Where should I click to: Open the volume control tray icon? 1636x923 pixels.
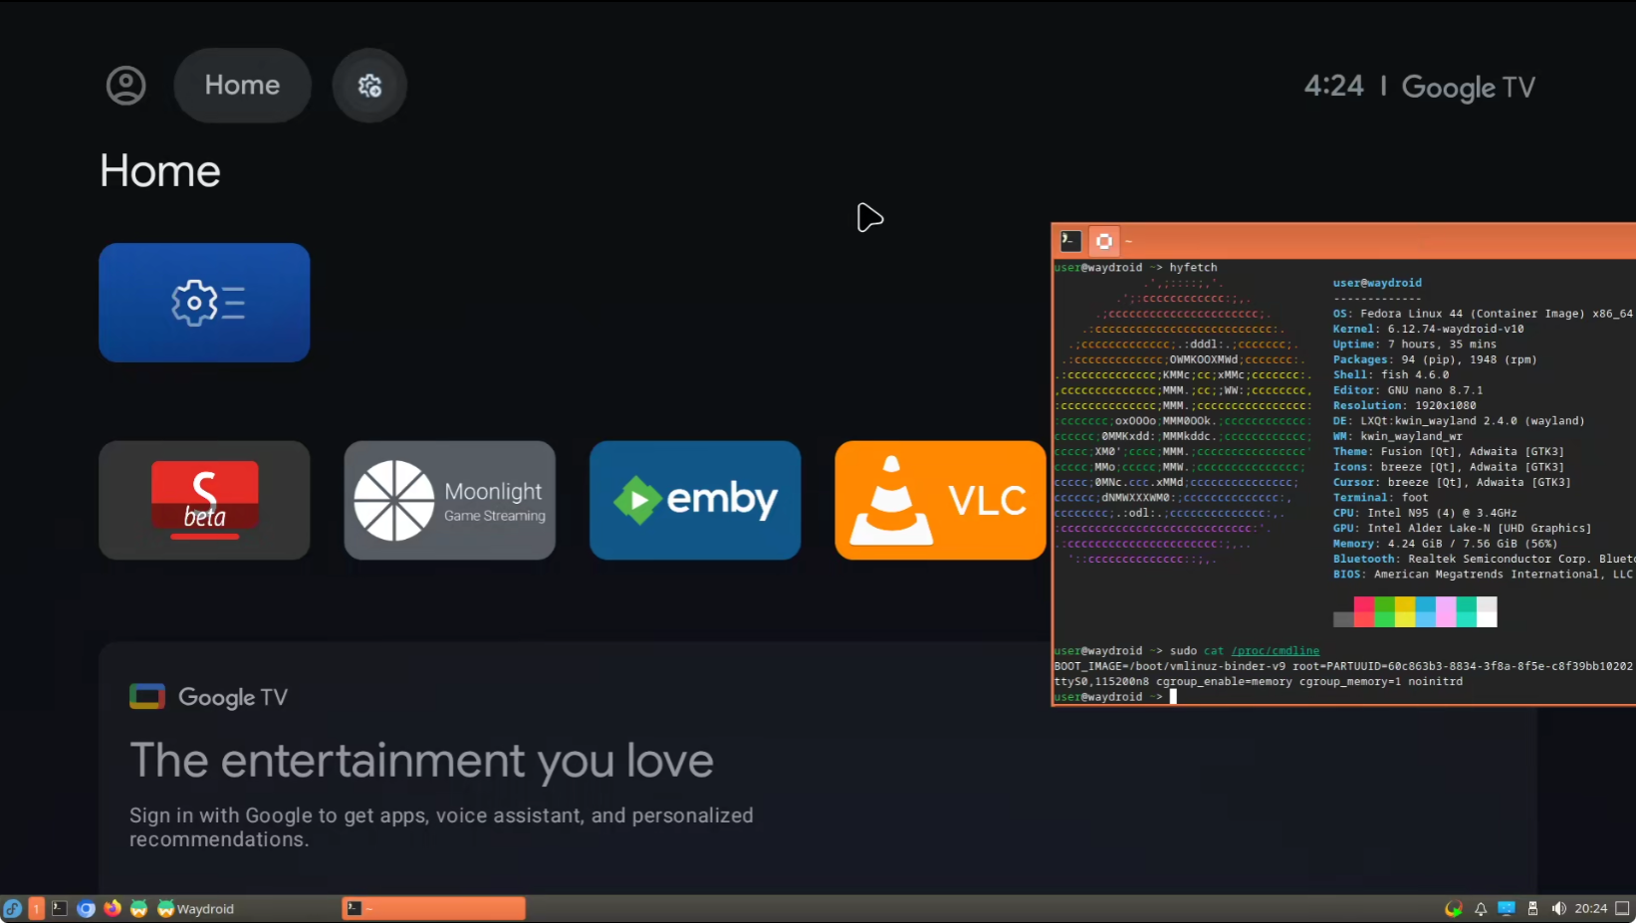1558,908
